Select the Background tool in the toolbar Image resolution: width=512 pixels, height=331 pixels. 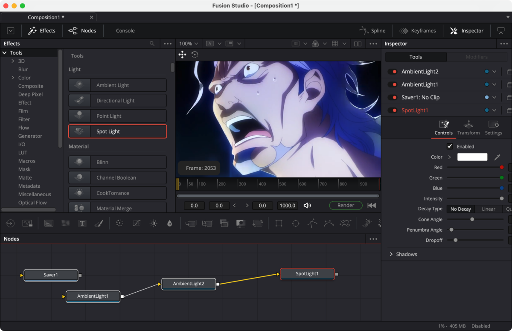49,223
